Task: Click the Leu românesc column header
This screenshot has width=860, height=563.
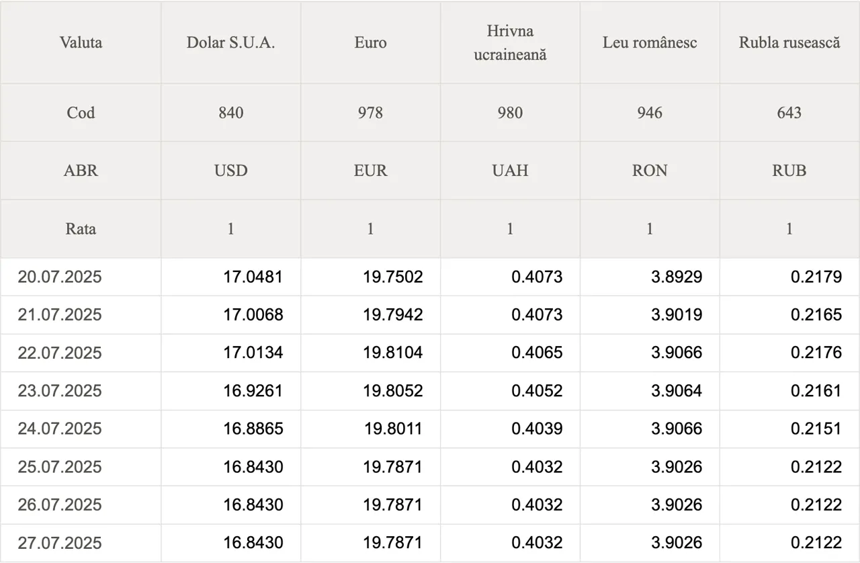Action: click(650, 43)
